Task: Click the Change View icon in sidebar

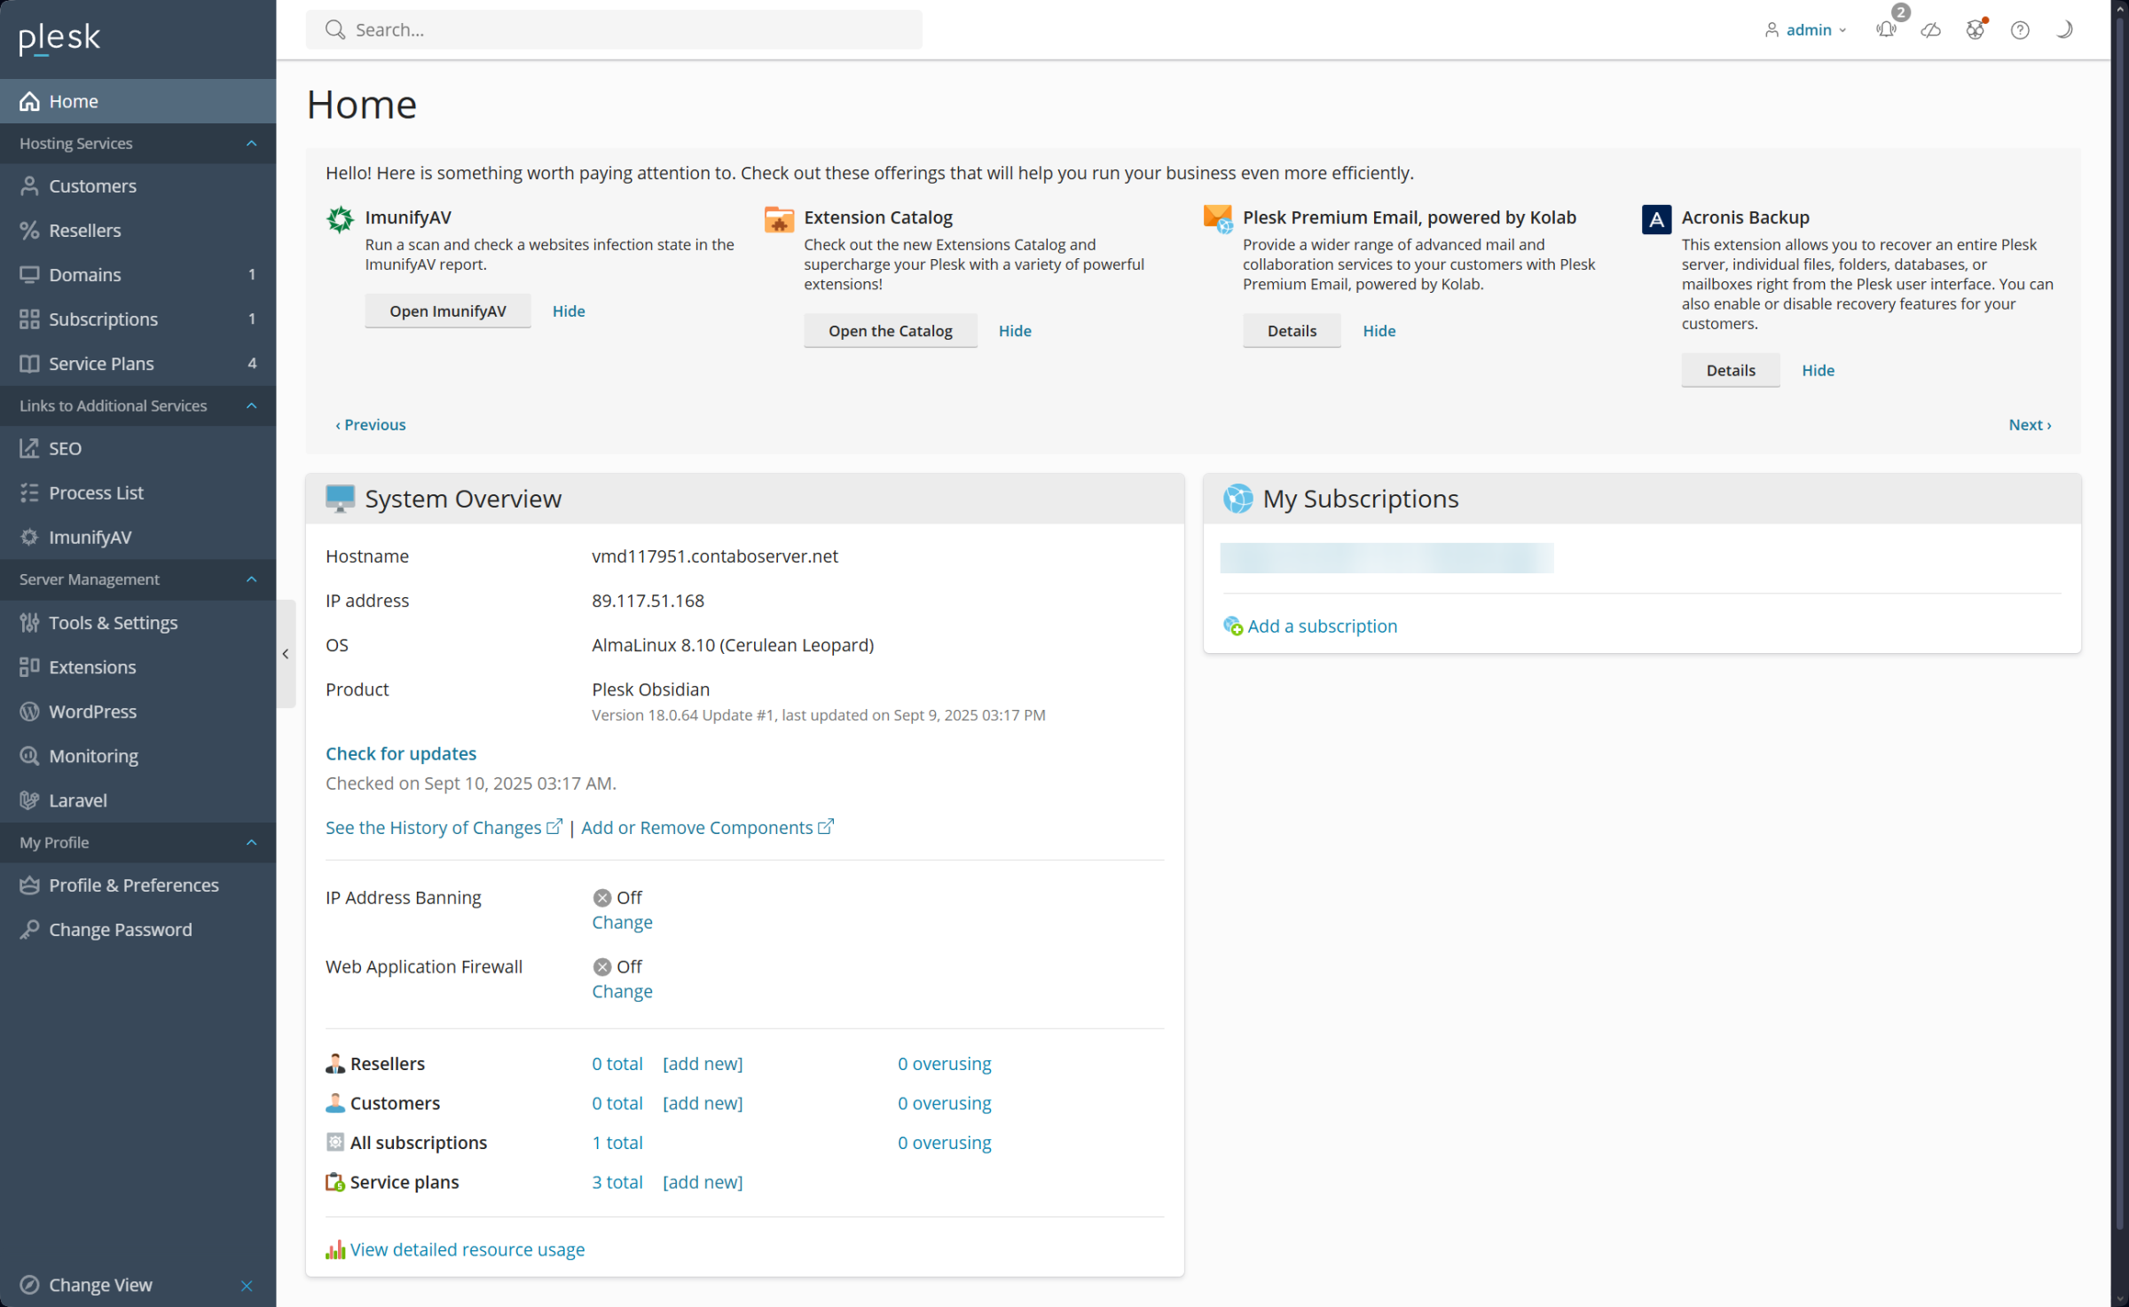Action: (x=29, y=1285)
